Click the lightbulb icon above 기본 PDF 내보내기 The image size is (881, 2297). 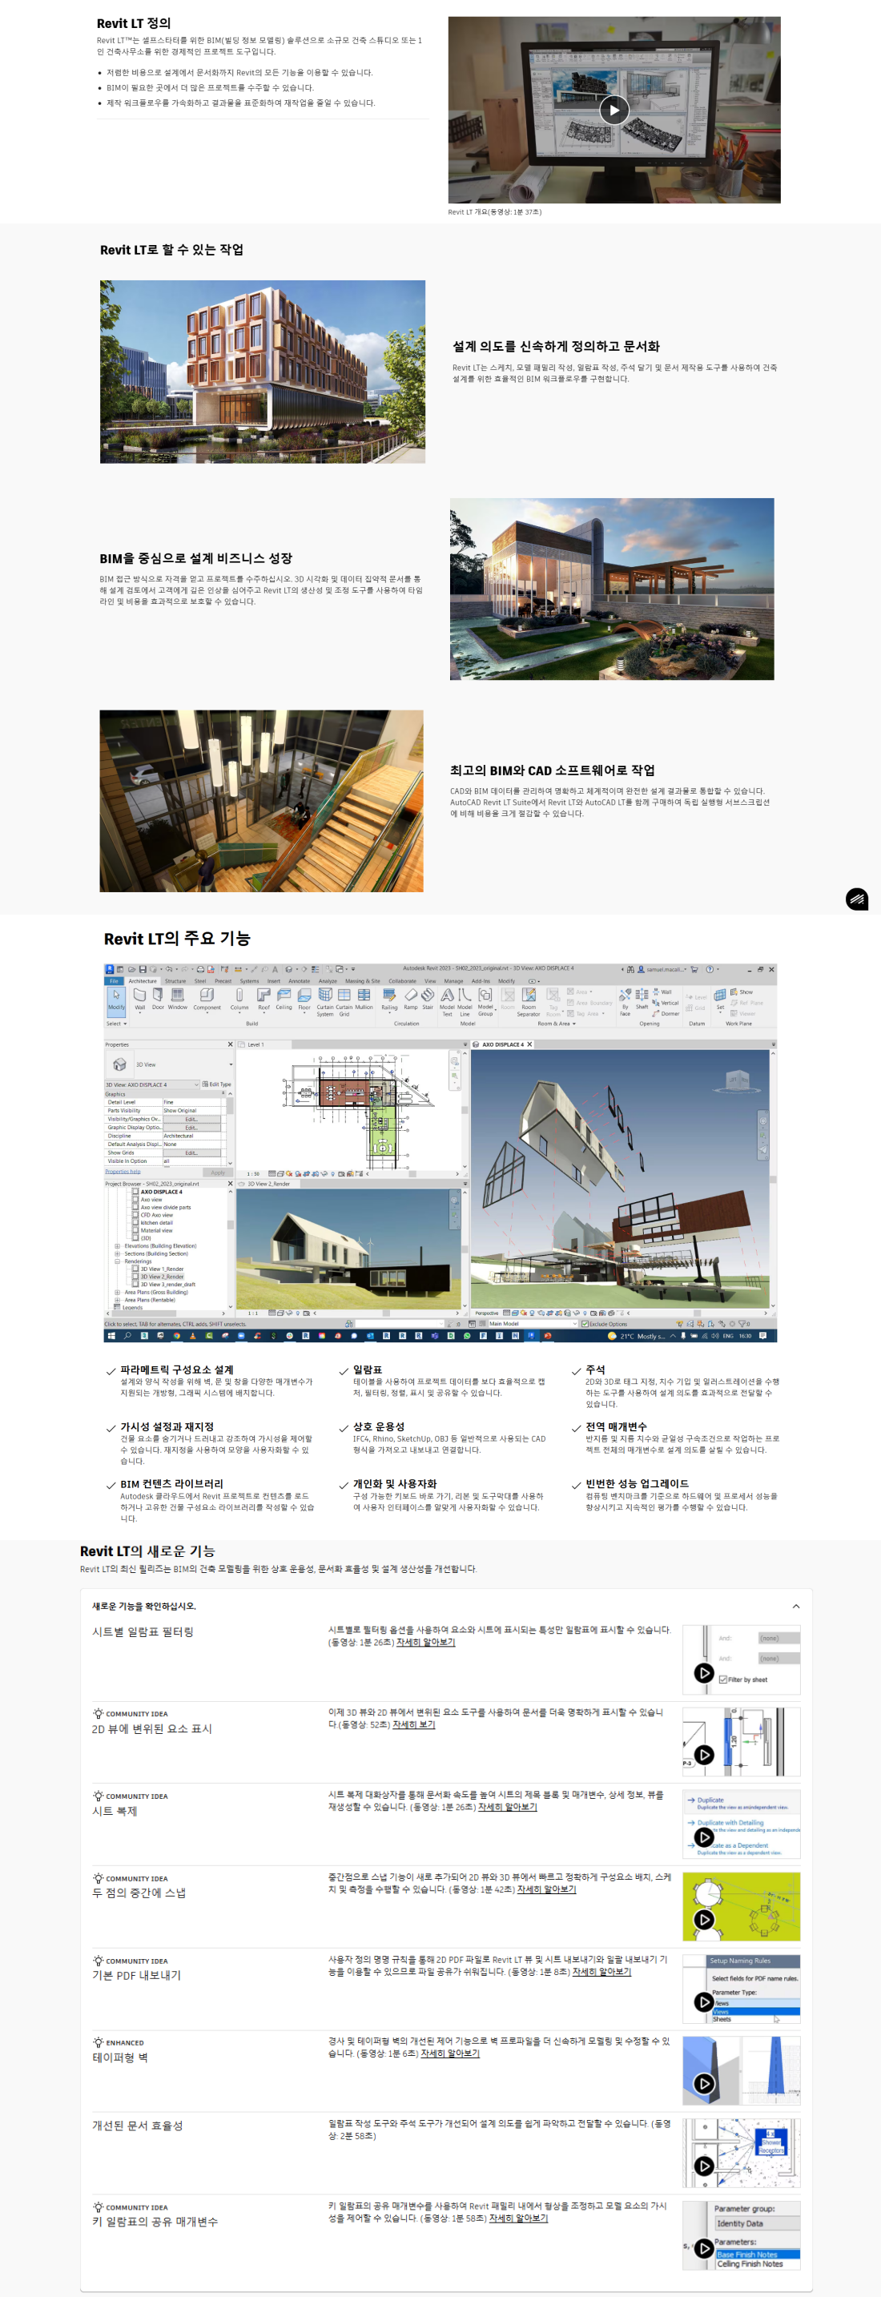pos(98,1960)
